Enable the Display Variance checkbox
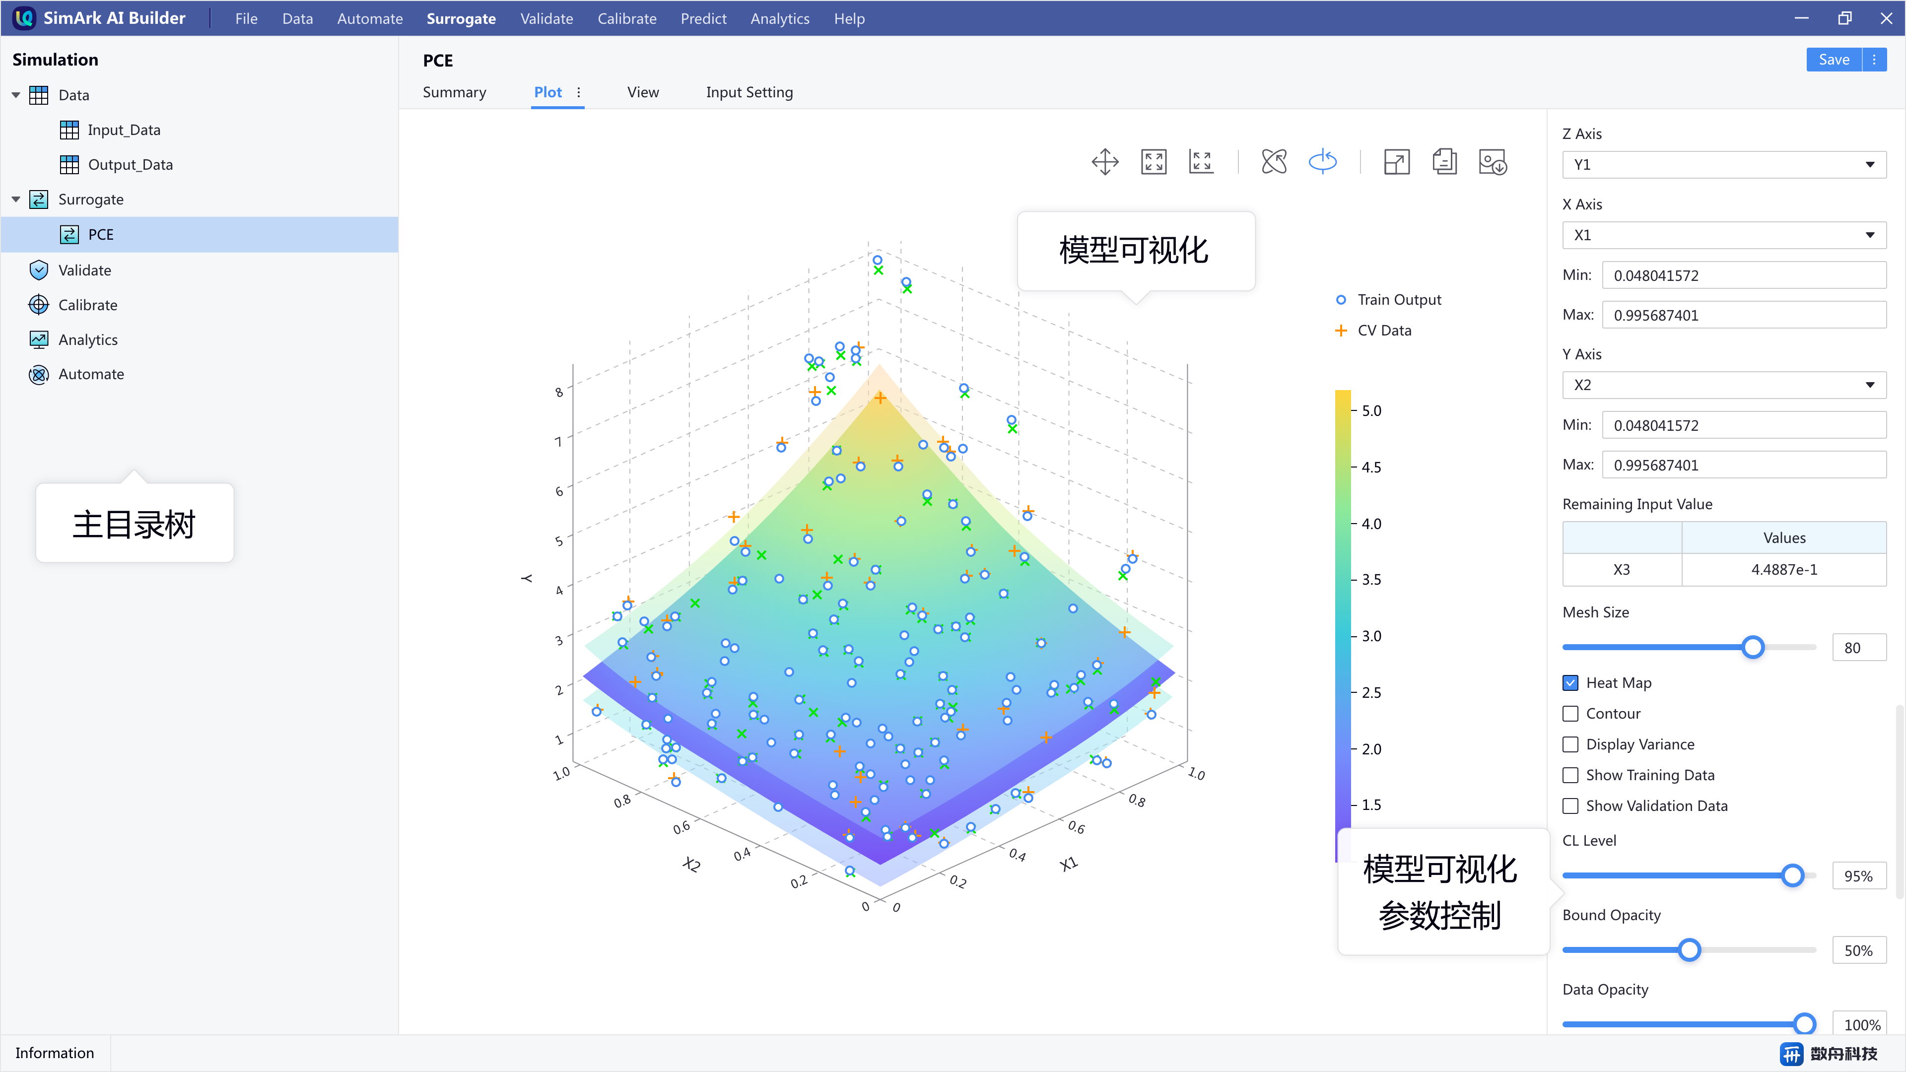 click(1570, 744)
